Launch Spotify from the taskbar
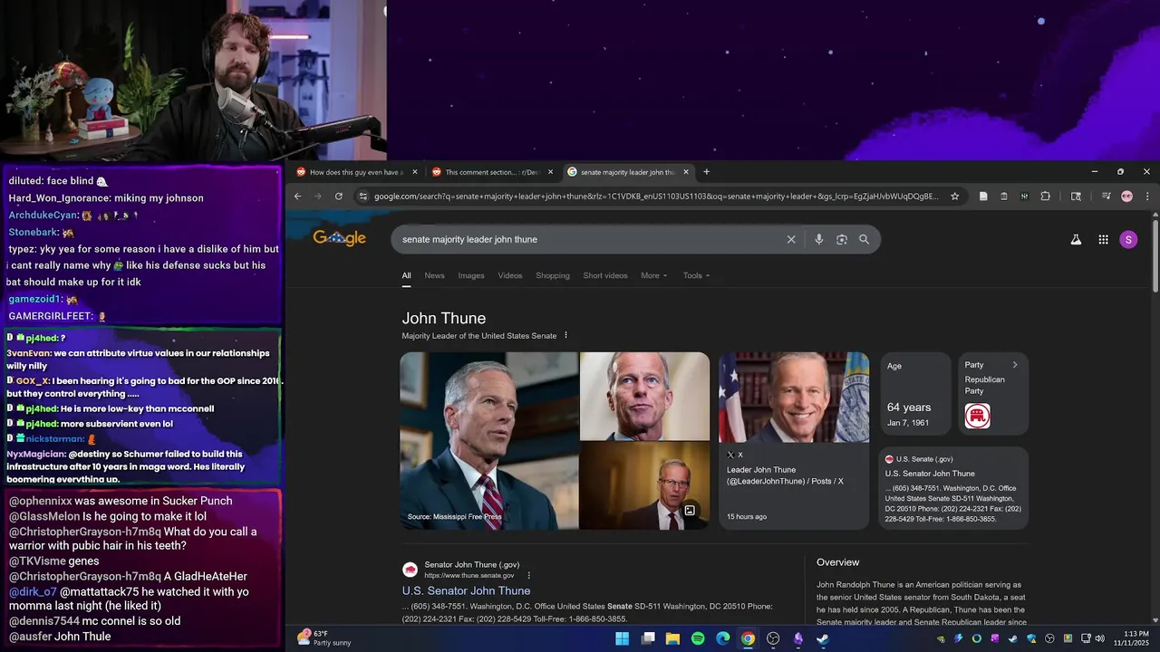 698,638
